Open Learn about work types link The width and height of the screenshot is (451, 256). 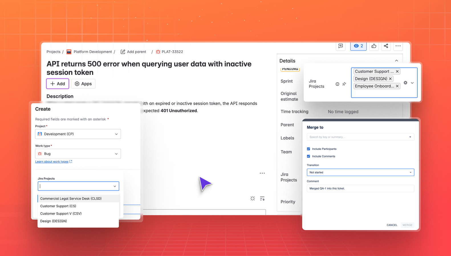(54, 162)
